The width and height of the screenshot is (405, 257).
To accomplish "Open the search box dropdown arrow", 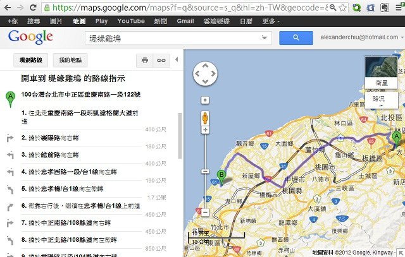I will click(x=265, y=38).
